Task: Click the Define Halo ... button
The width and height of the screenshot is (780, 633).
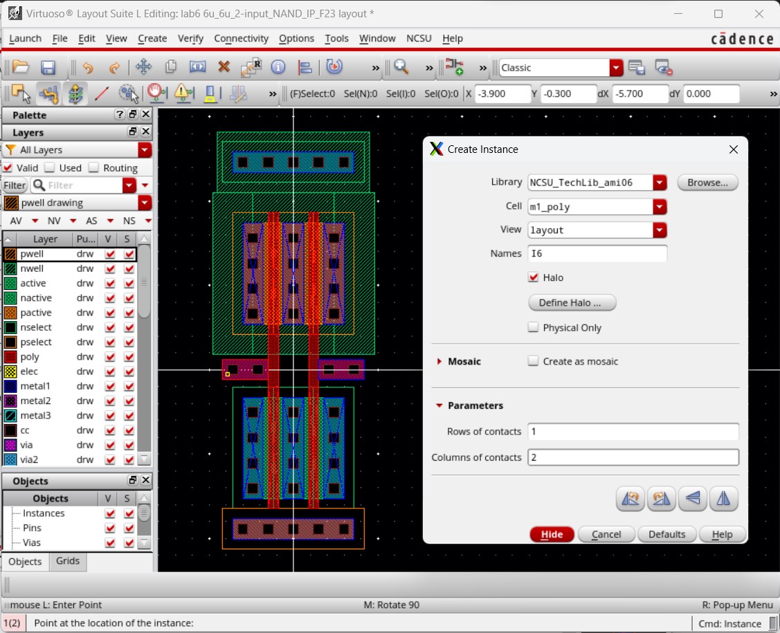Action: [572, 302]
